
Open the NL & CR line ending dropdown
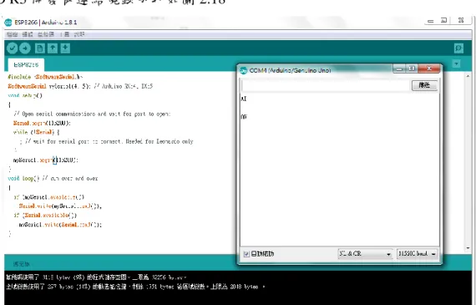365,253
